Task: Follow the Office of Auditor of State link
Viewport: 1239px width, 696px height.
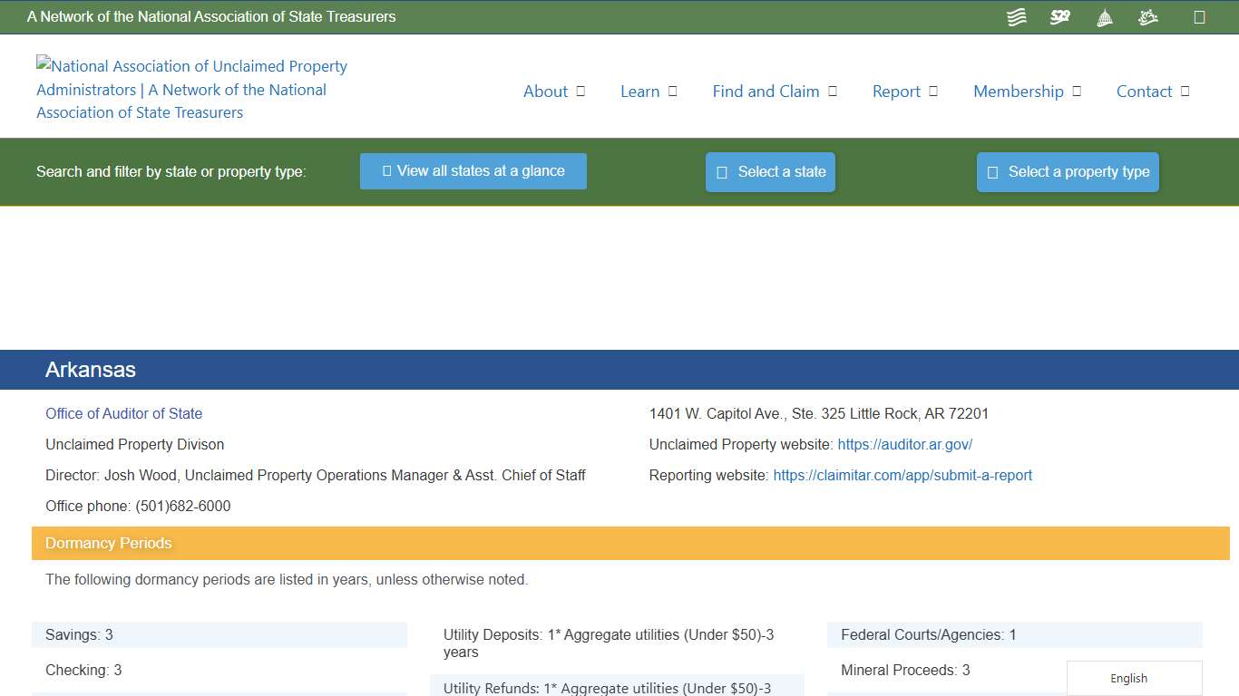Action: (x=124, y=413)
